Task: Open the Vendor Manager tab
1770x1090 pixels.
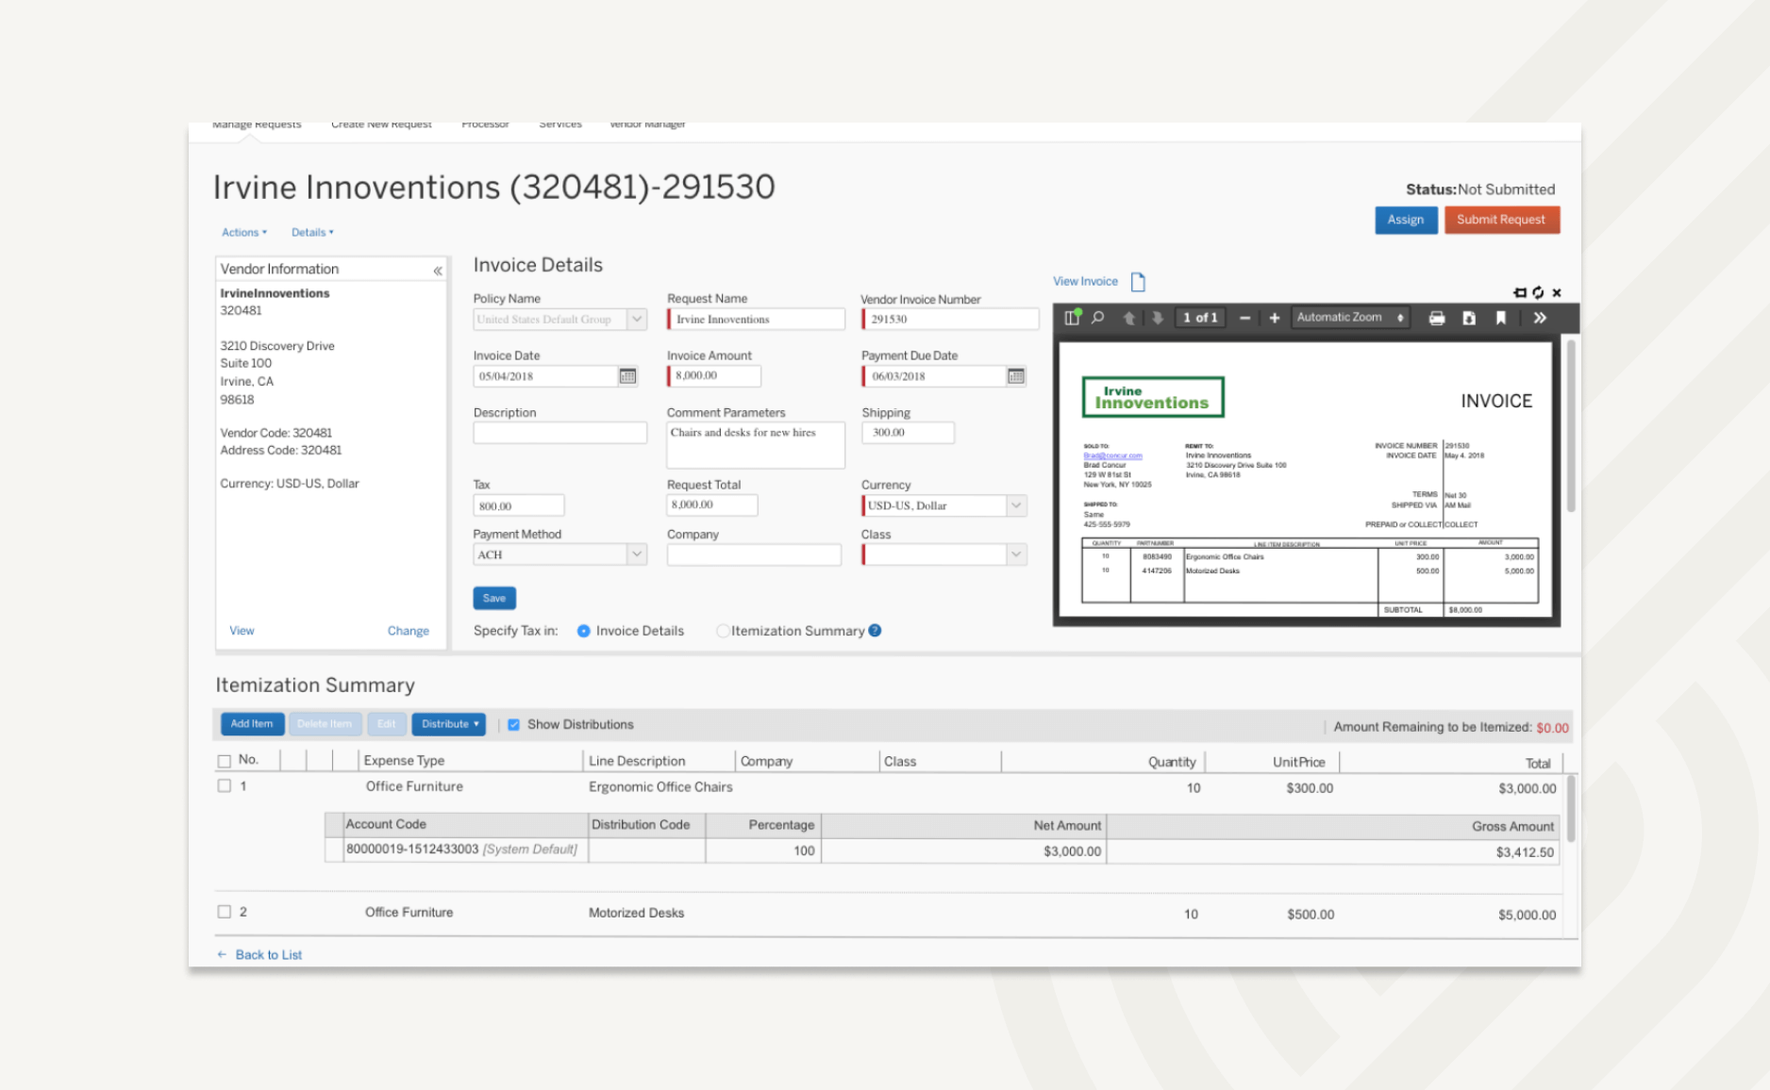Action: coord(647,124)
